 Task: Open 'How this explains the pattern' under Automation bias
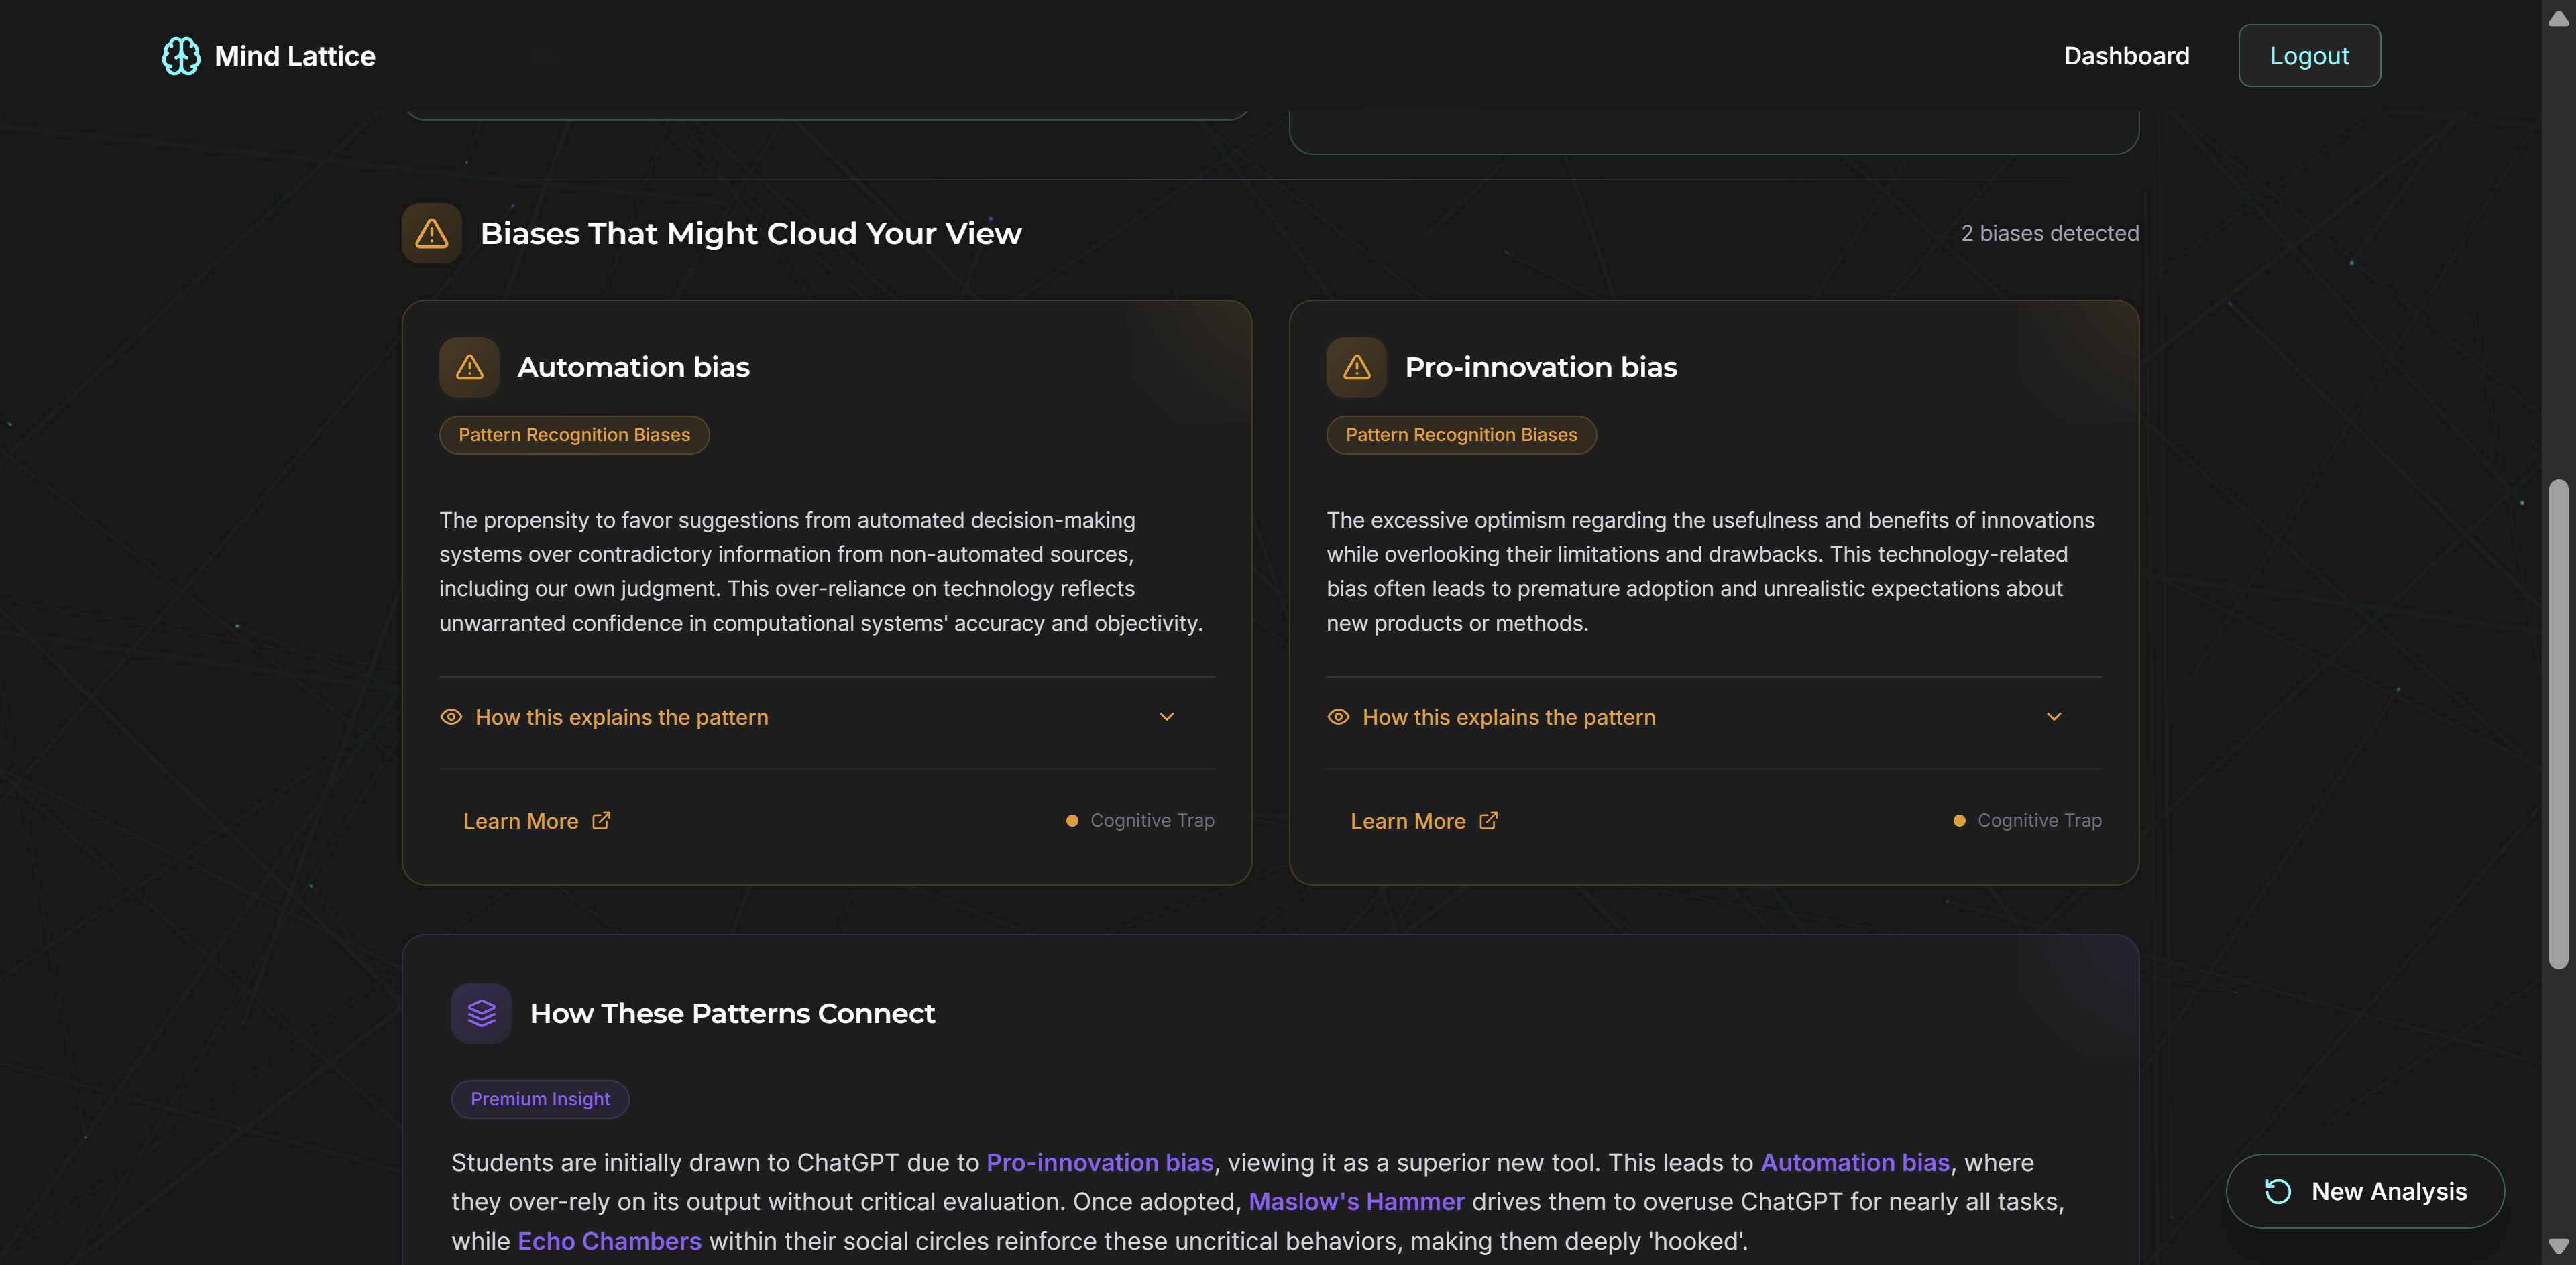[827, 717]
